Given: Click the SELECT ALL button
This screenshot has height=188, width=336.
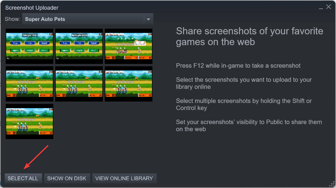Looking at the screenshot, I should [23, 178].
